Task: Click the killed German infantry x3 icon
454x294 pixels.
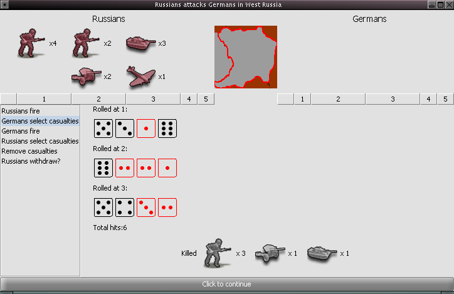Action: [x=218, y=253]
